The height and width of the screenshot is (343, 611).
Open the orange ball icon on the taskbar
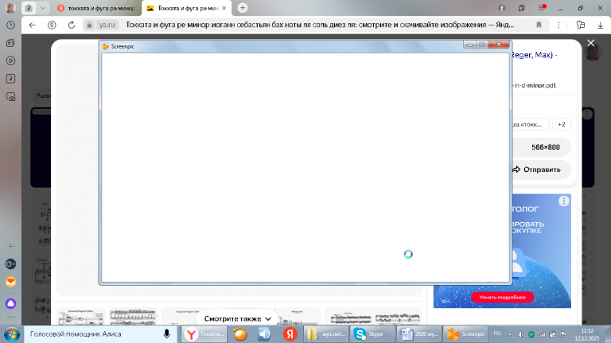click(x=240, y=334)
